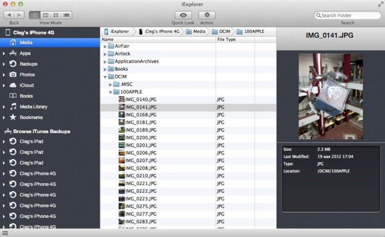Switch to cover flow view mode
This screenshot has width=385, height=237.
(x=67, y=15)
